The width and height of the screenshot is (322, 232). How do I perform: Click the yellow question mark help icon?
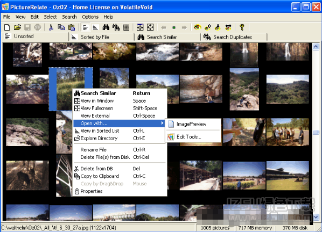[242, 27]
